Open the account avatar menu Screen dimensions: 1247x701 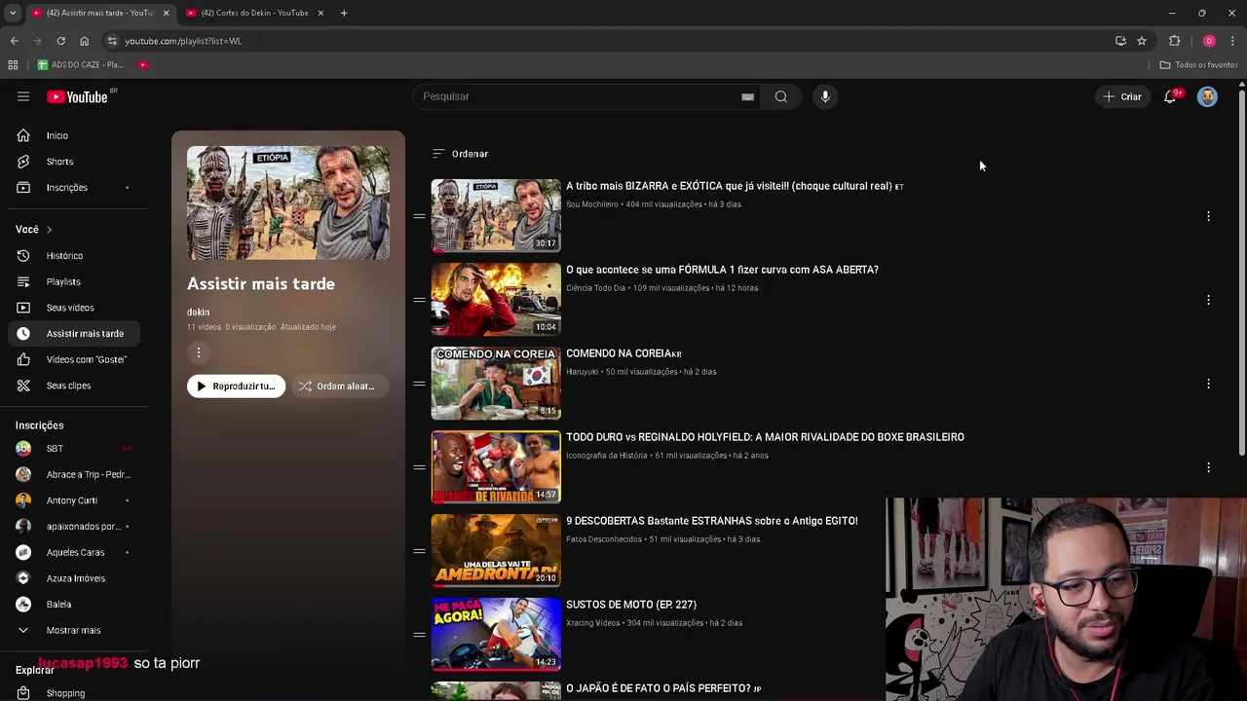pos(1207,96)
